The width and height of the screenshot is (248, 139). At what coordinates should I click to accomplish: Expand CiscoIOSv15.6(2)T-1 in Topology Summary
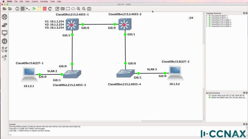point(207,16)
